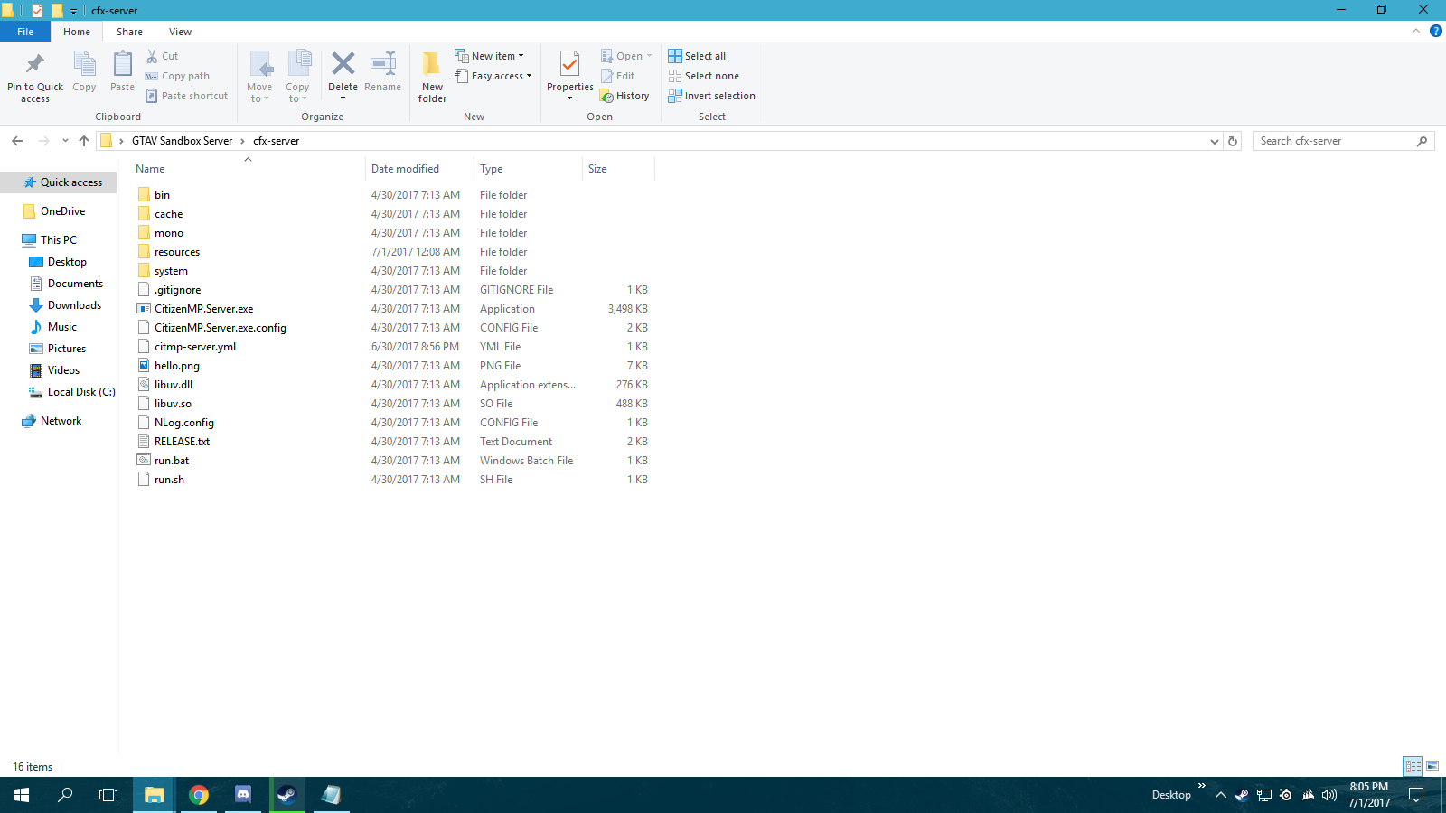
Task: Refresh the cfx-server folder view
Action: (x=1232, y=141)
